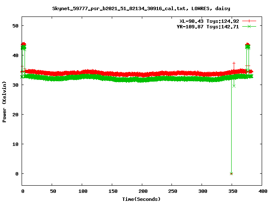Click the red plus outlier near 37 Kelvin
The image size is (271, 203).
pyautogui.click(x=234, y=63)
